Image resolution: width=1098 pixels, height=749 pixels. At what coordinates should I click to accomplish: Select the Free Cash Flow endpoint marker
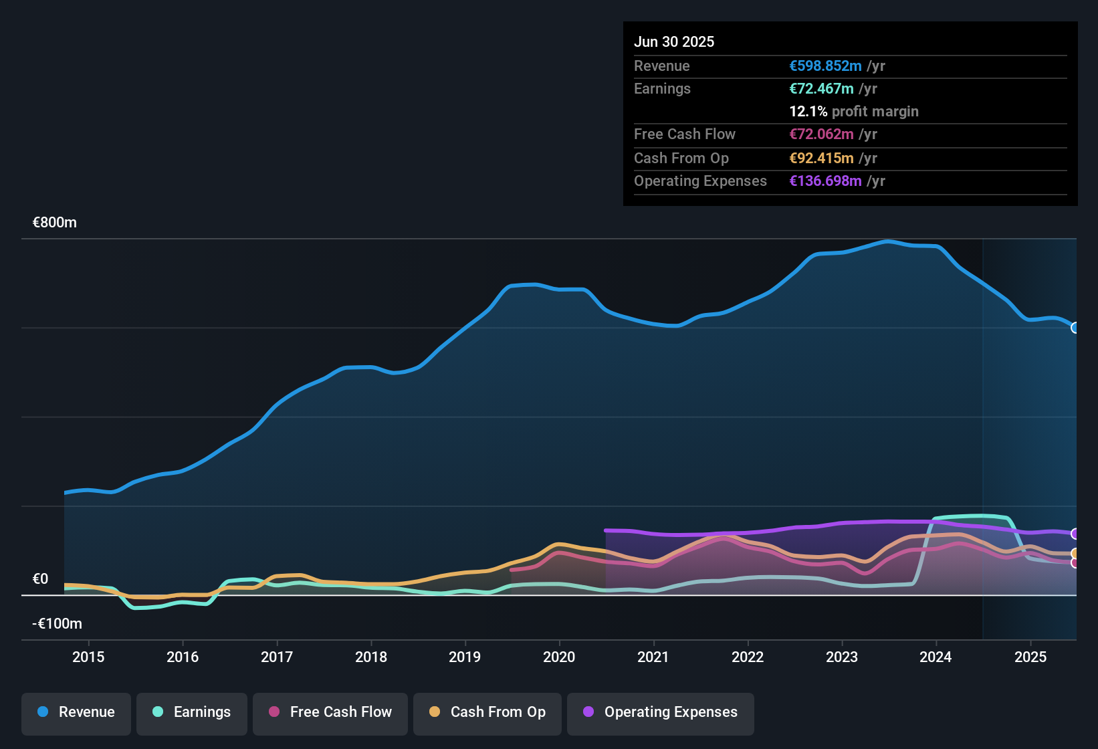[1075, 563]
